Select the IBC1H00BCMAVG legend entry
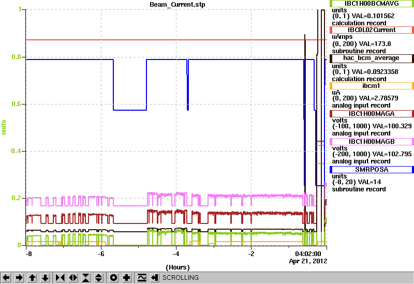 click(372, 4)
